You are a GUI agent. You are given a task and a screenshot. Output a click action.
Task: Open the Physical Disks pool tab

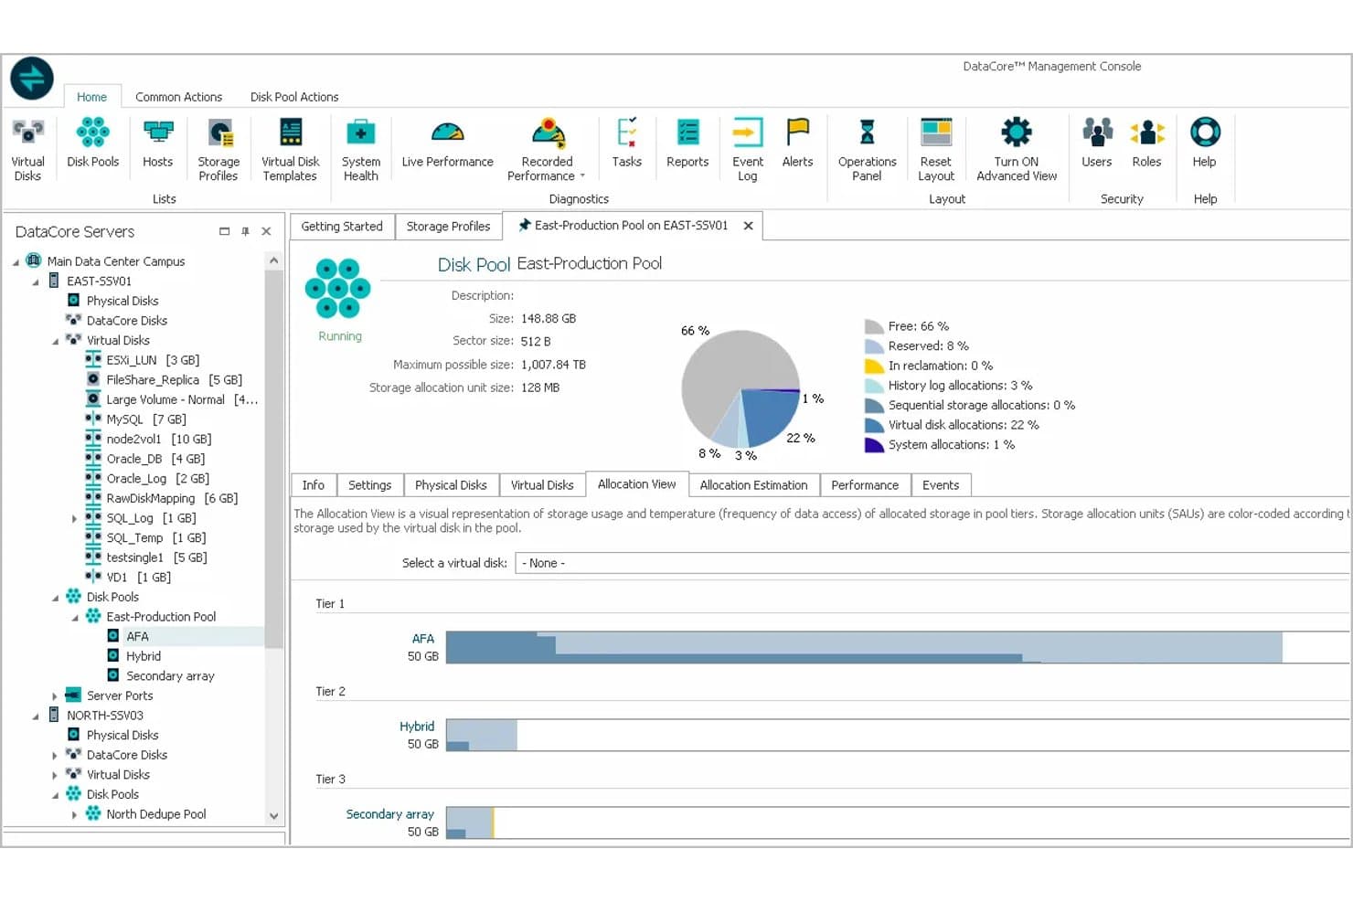[451, 485]
